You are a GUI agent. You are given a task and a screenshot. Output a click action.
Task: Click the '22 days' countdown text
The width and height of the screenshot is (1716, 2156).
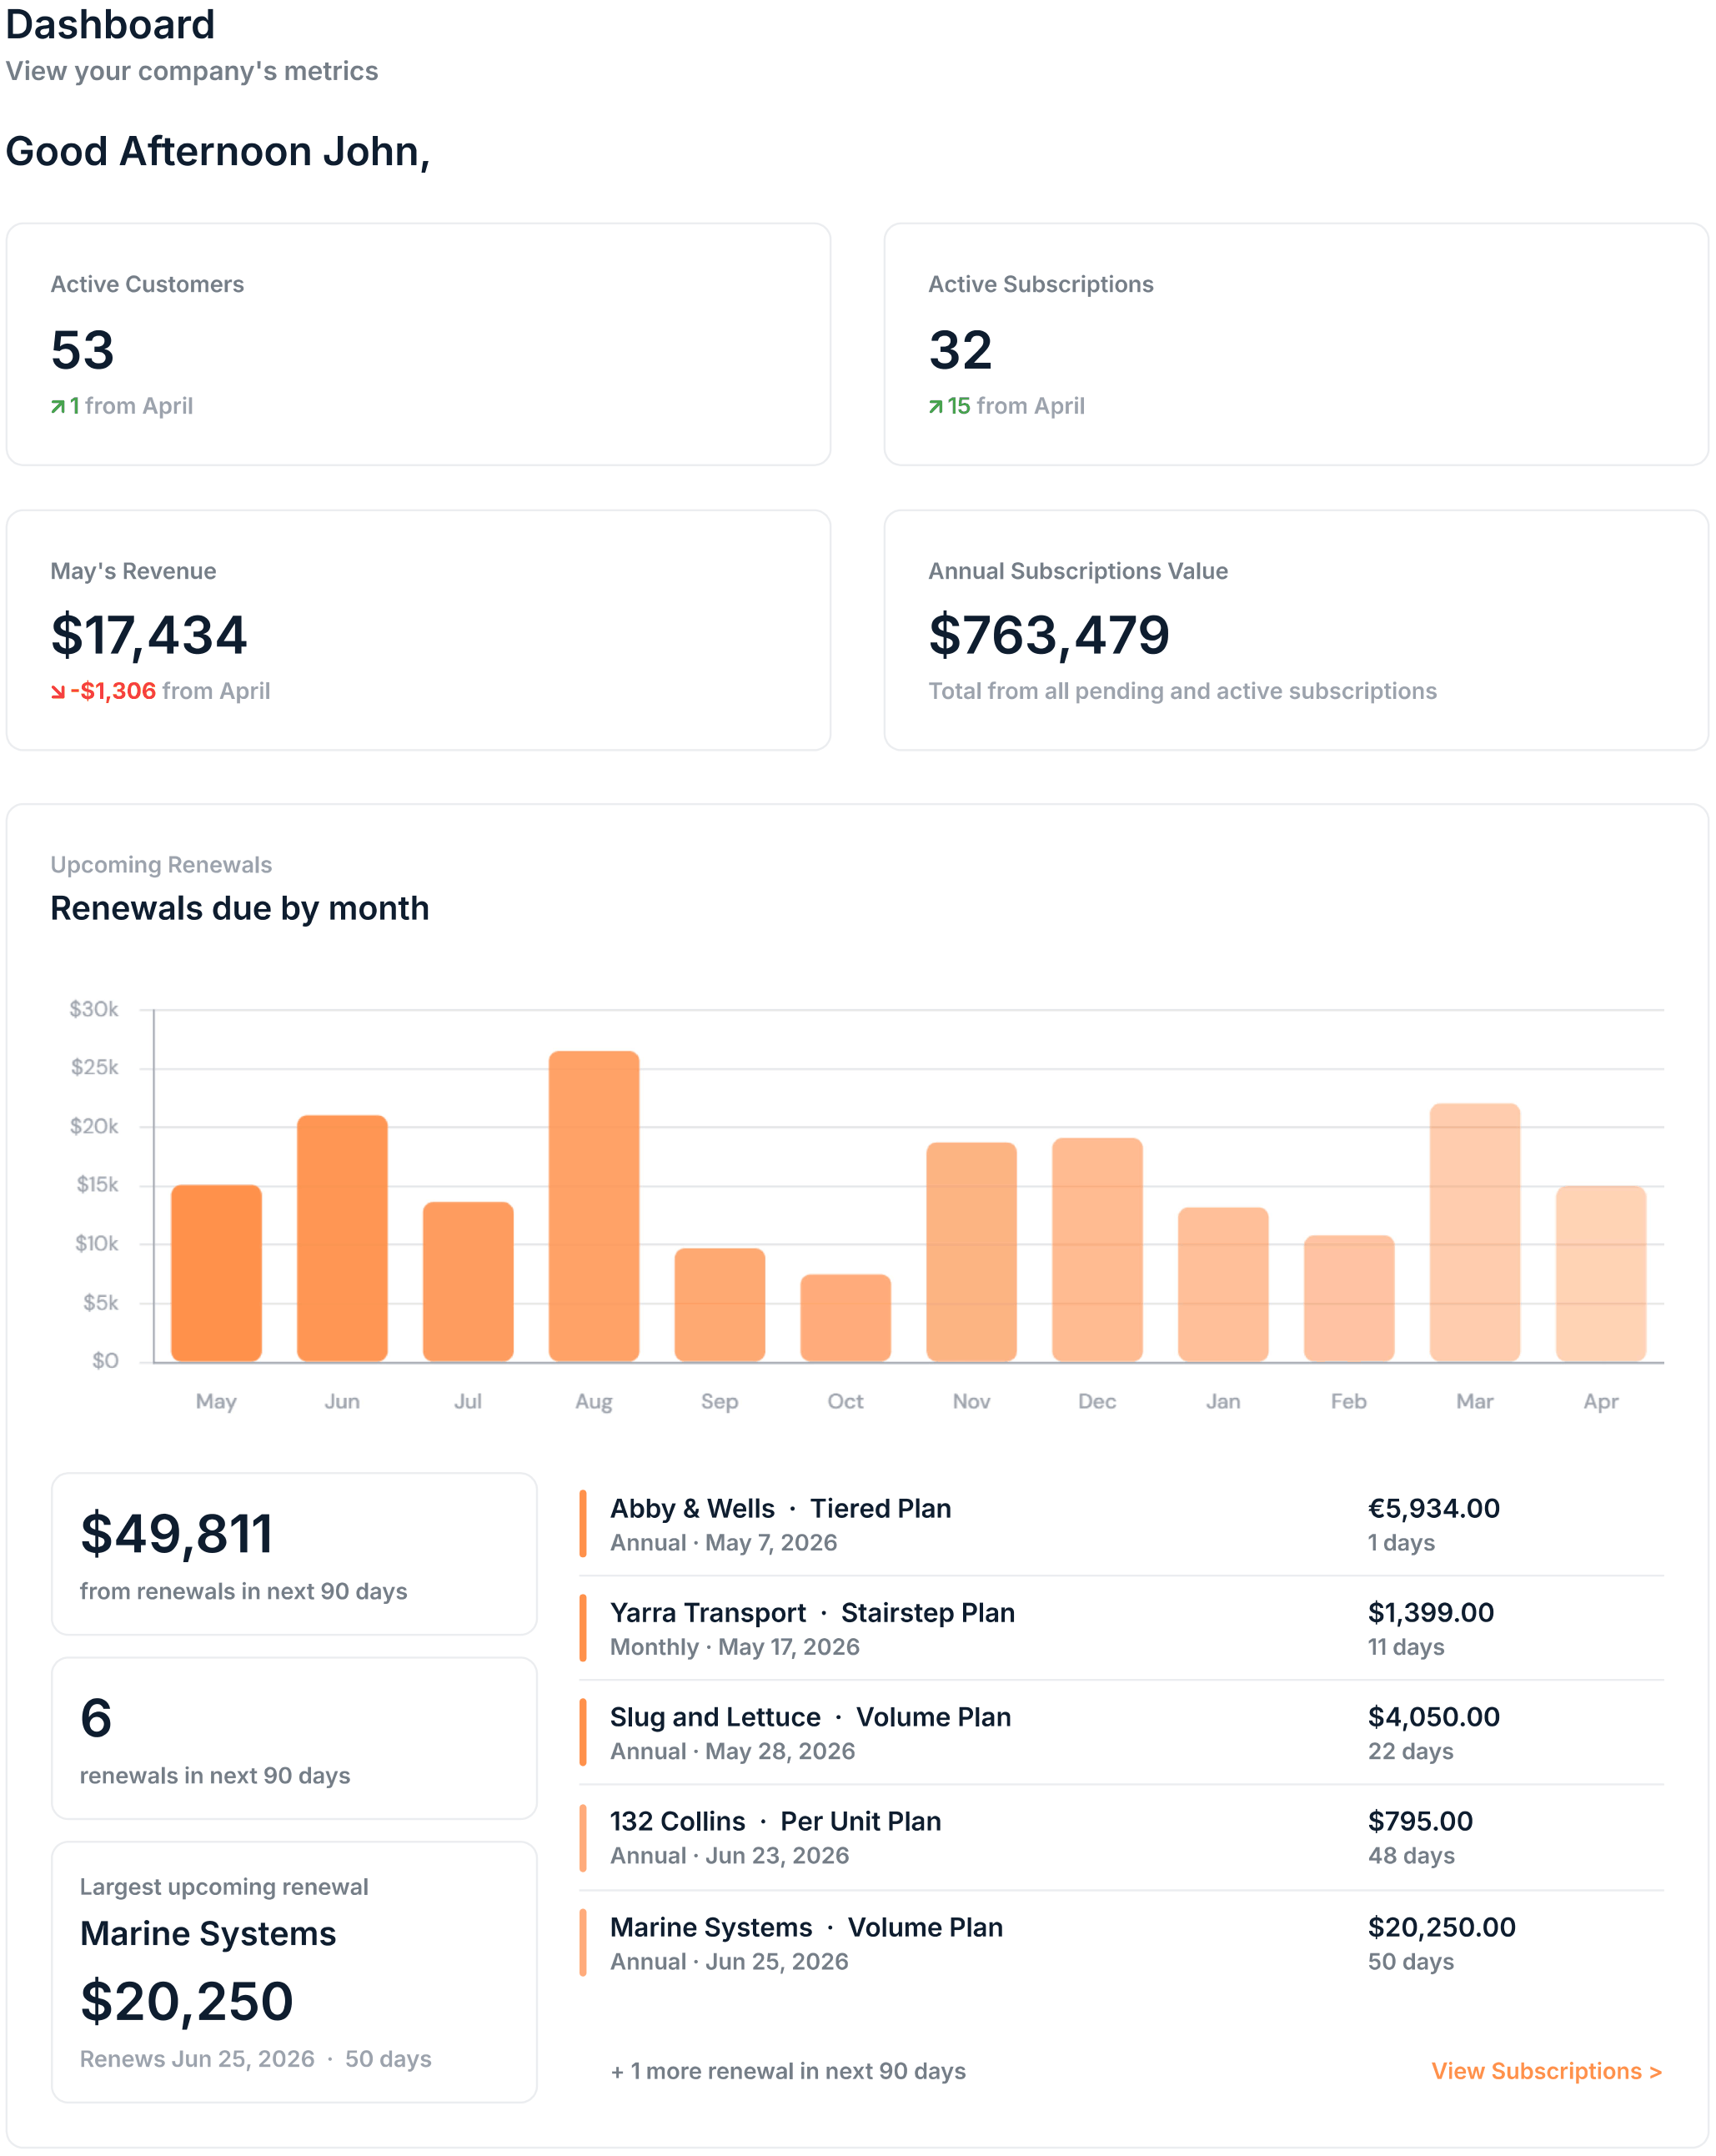pyautogui.click(x=1410, y=1751)
